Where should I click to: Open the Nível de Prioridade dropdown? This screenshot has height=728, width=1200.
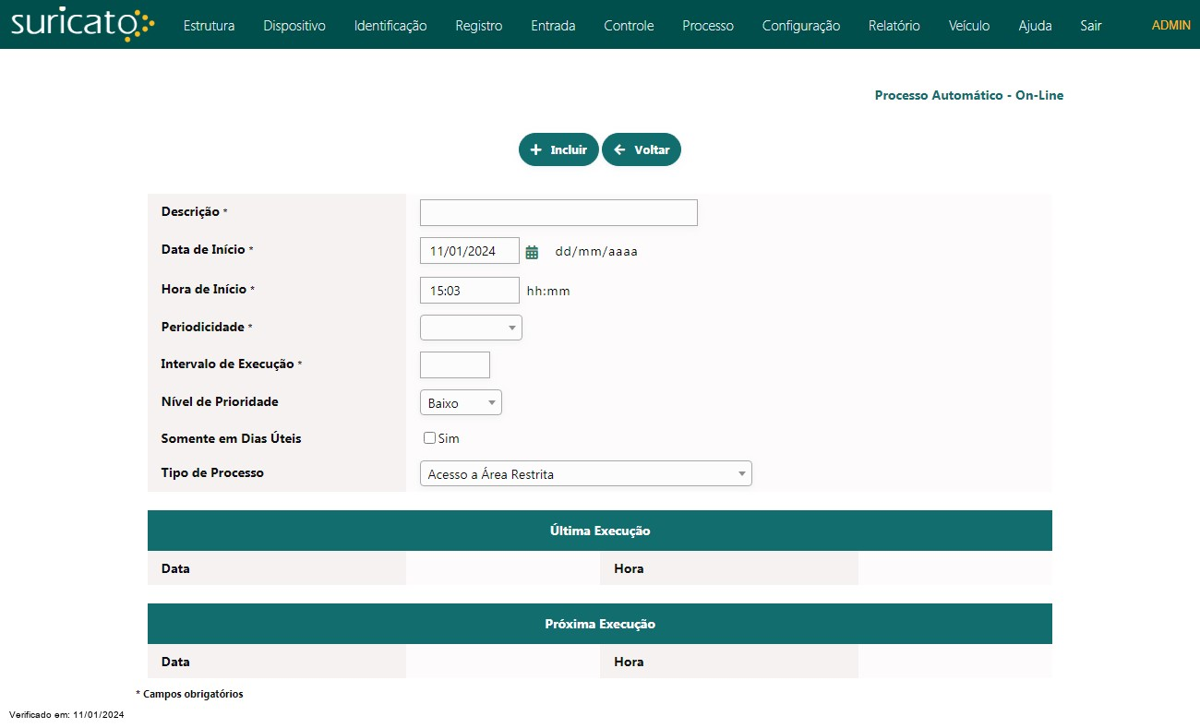[461, 403]
